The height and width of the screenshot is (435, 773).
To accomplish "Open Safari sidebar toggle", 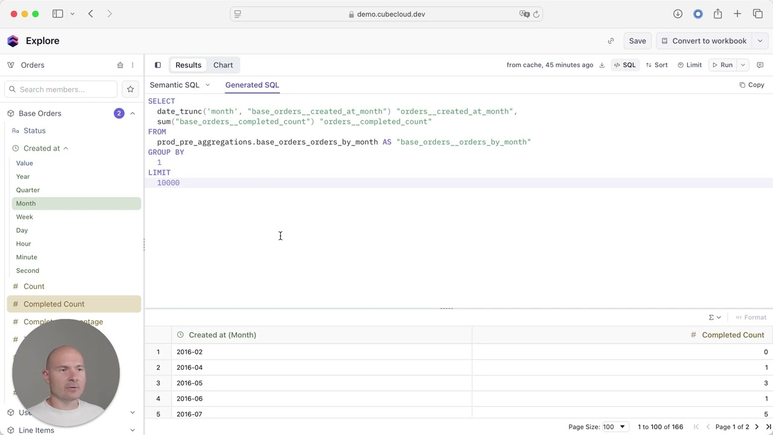I will pyautogui.click(x=58, y=14).
